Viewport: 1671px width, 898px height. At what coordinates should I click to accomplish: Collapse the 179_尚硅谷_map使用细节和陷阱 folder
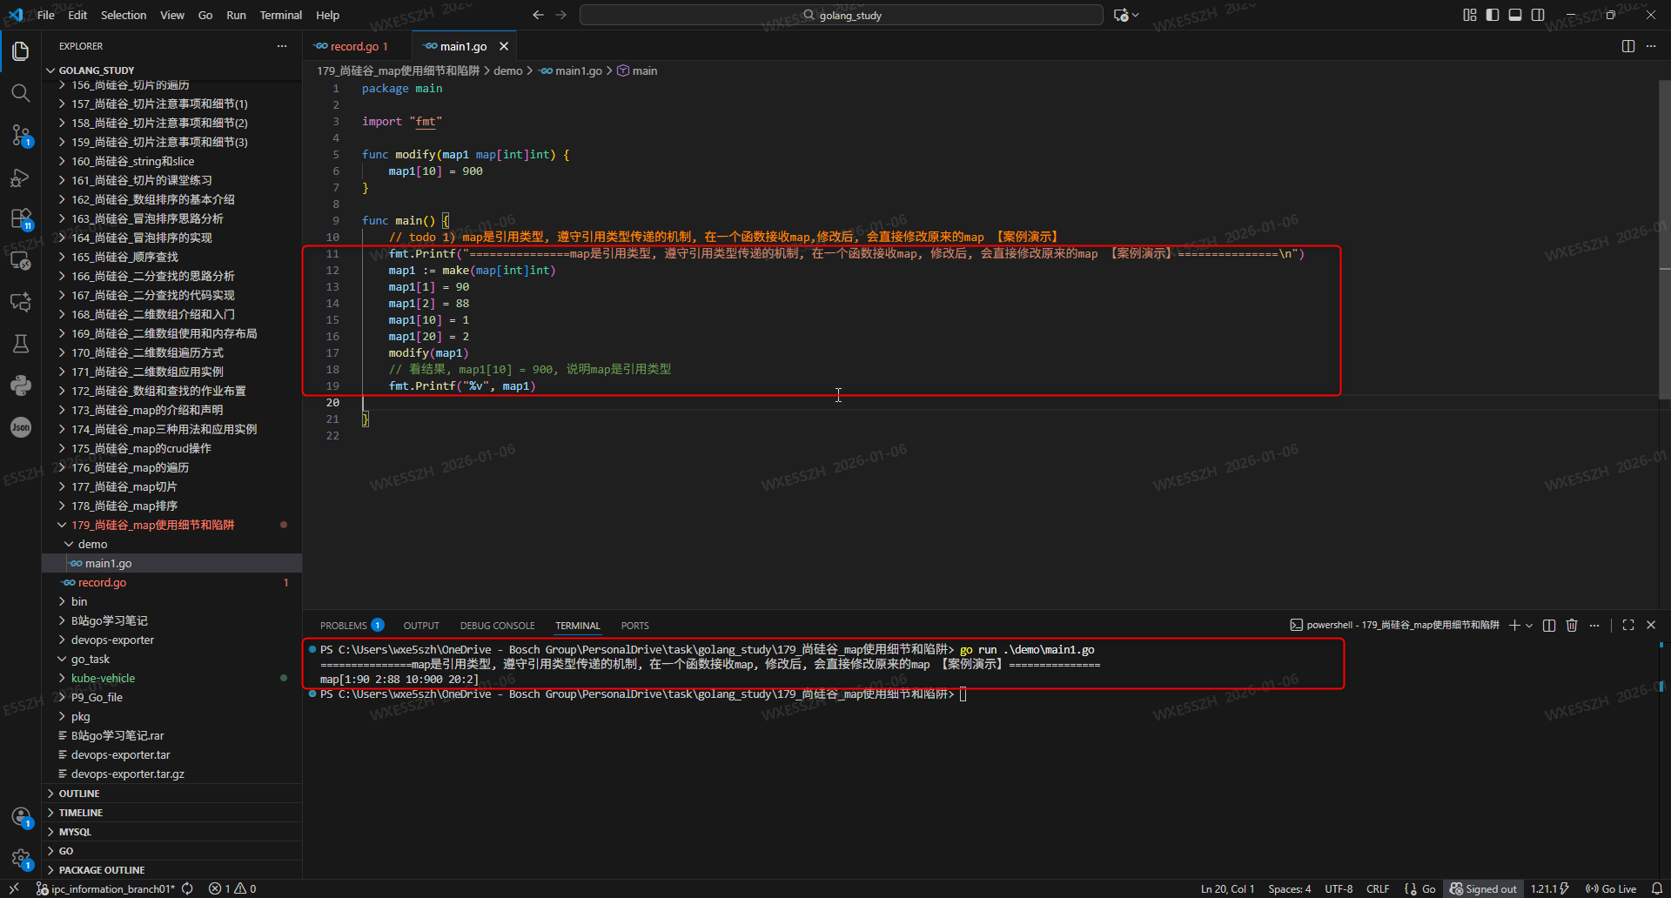[x=172, y=526]
